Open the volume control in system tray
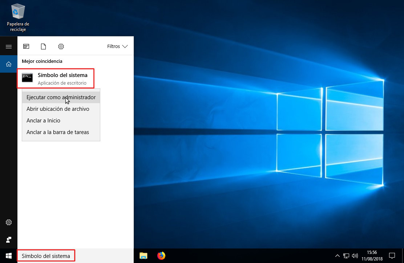The height and width of the screenshot is (263, 404). click(x=355, y=256)
